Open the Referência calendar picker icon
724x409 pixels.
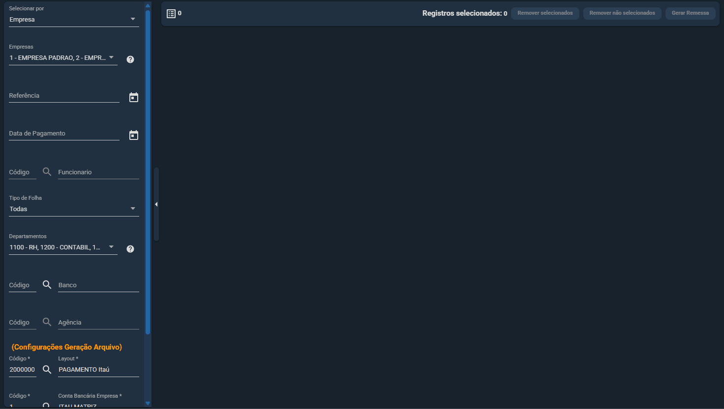pos(134,97)
